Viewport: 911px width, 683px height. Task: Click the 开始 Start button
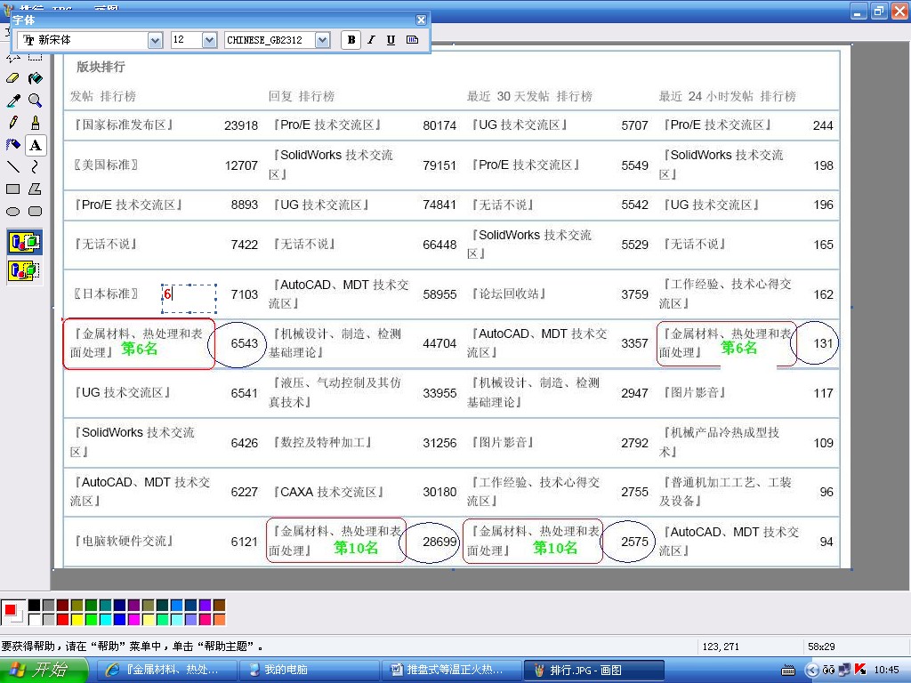44,670
